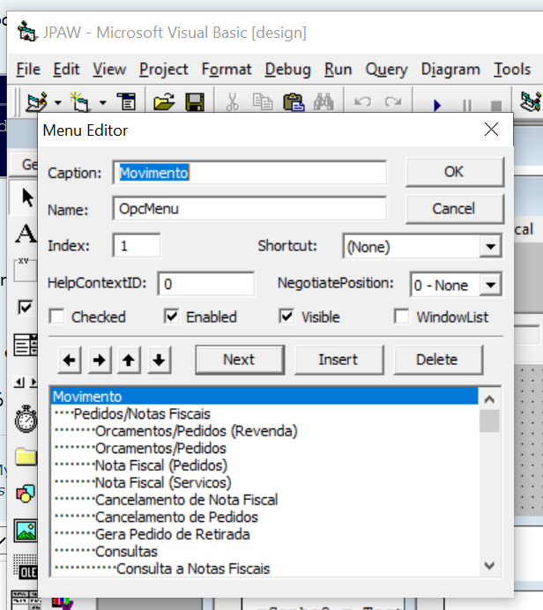Click the HelpContextID input field

pos(206,284)
